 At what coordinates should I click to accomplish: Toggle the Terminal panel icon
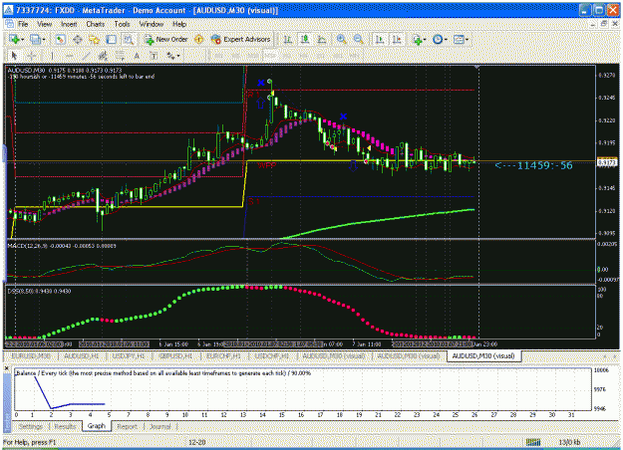[x=112, y=39]
